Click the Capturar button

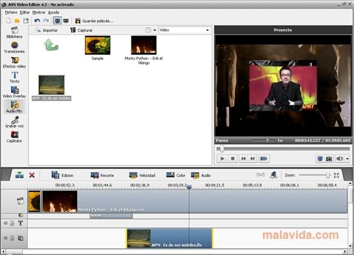tap(81, 30)
